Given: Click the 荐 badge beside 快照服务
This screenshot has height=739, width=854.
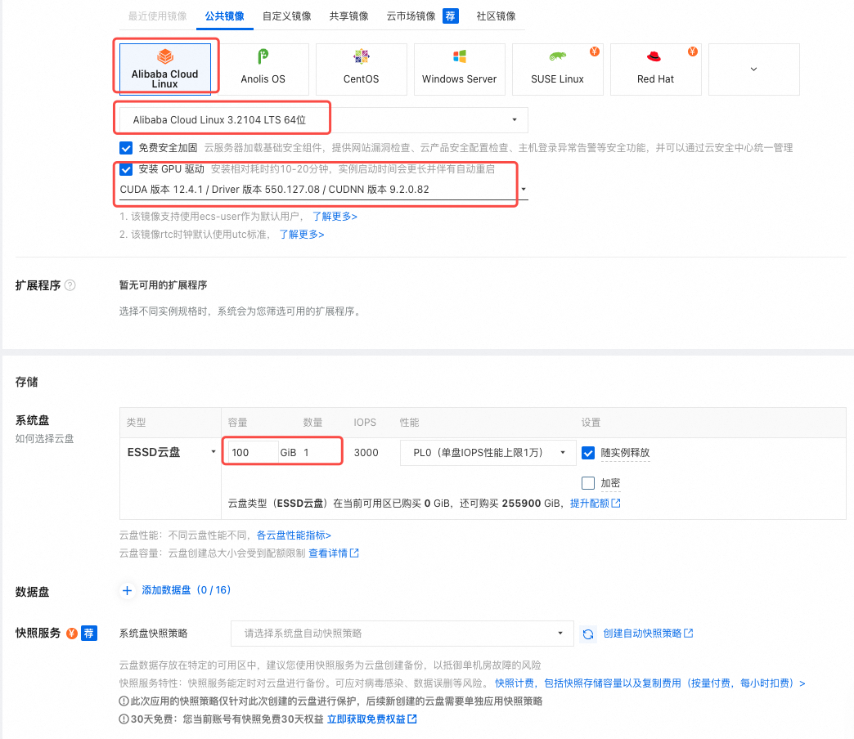Looking at the screenshot, I should pyautogui.click(x=89, y=633).
